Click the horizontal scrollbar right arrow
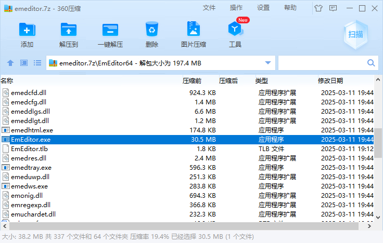Viewport: 383px width, 243px height. 369,226
